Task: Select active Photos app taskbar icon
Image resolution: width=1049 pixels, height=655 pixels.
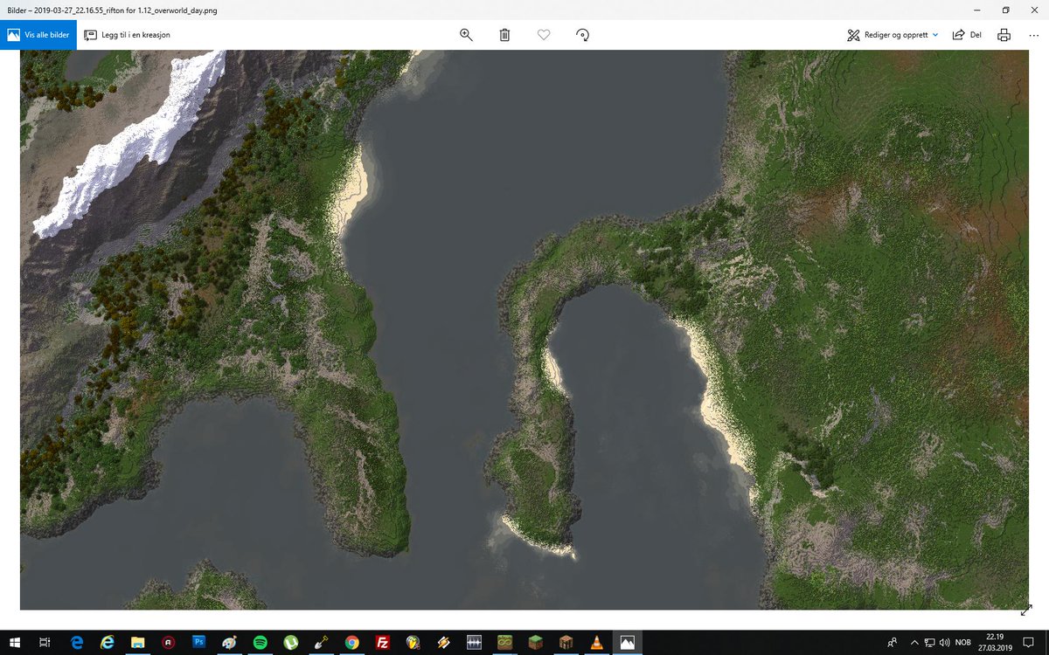Action: pos(627,643)
